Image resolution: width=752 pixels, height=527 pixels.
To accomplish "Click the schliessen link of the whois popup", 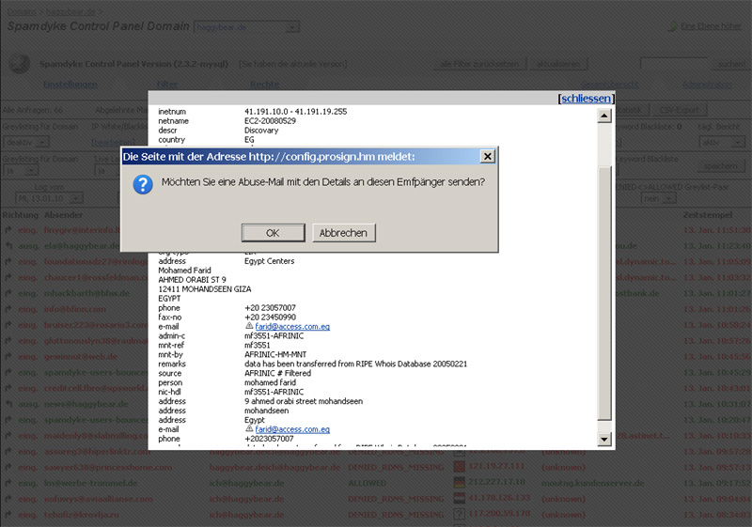I will [586, 99].
